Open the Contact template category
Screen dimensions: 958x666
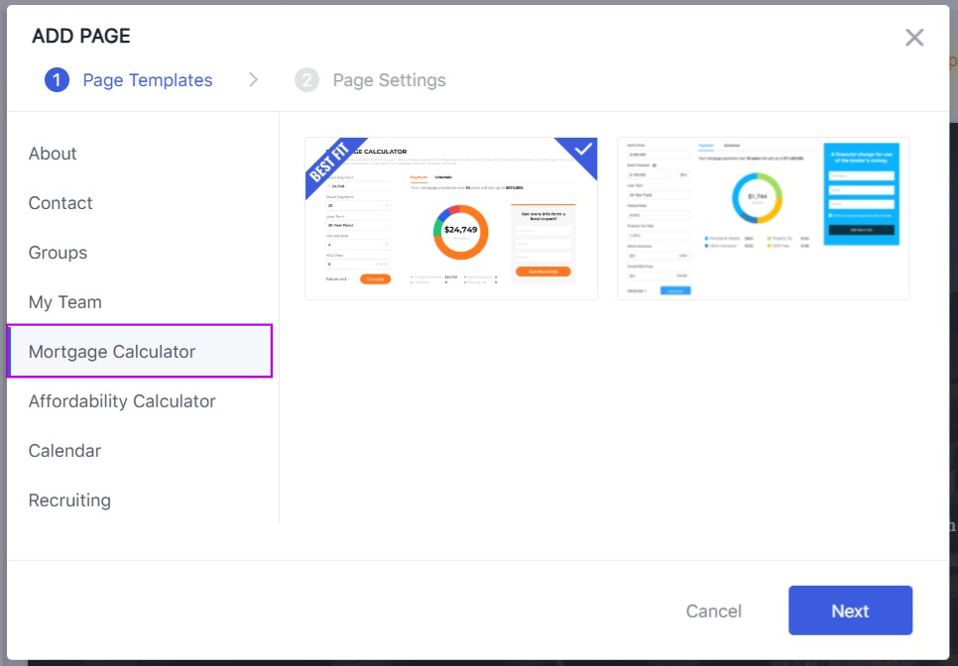coord(60,203)
